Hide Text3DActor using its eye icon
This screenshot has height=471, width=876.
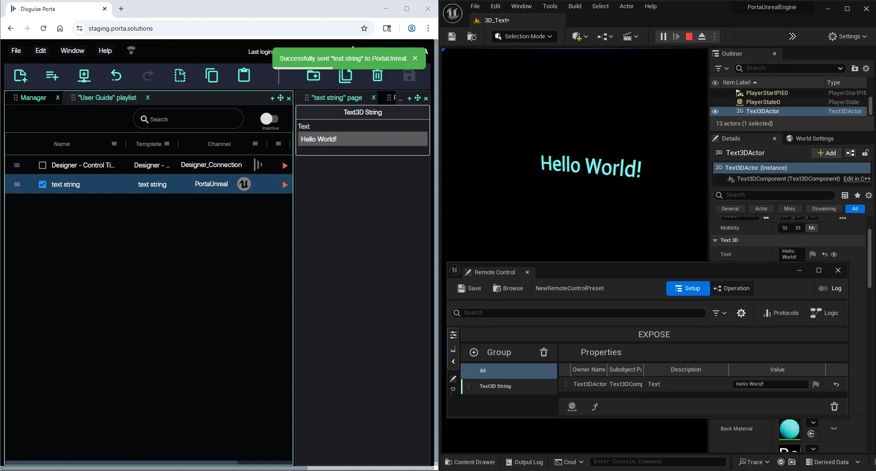715,111
